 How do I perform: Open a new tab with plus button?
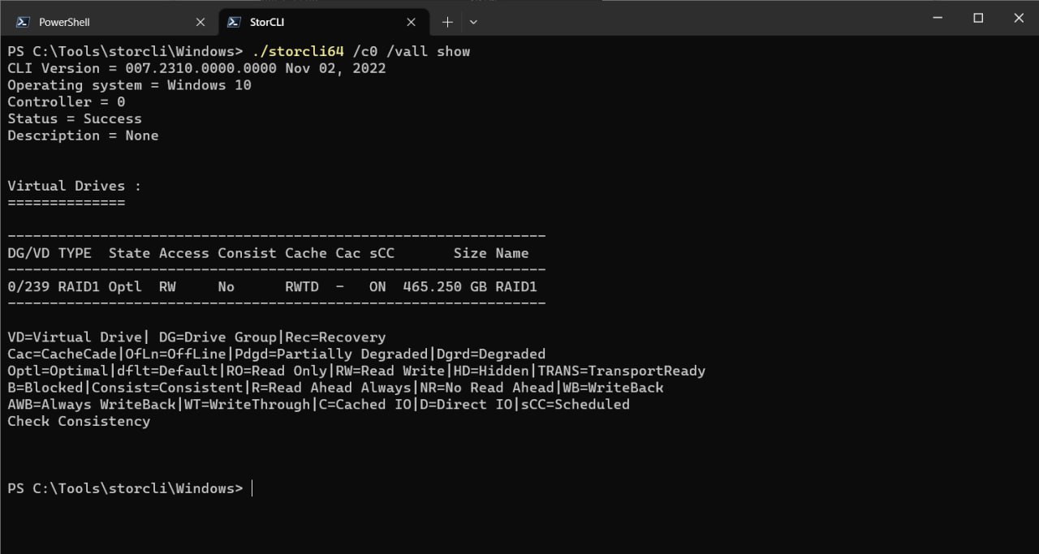[x=446, y=22]
